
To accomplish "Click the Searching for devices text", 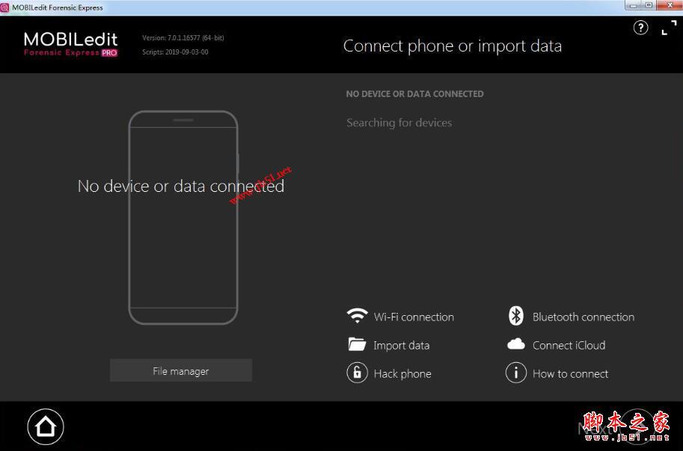I will (399, 122).
